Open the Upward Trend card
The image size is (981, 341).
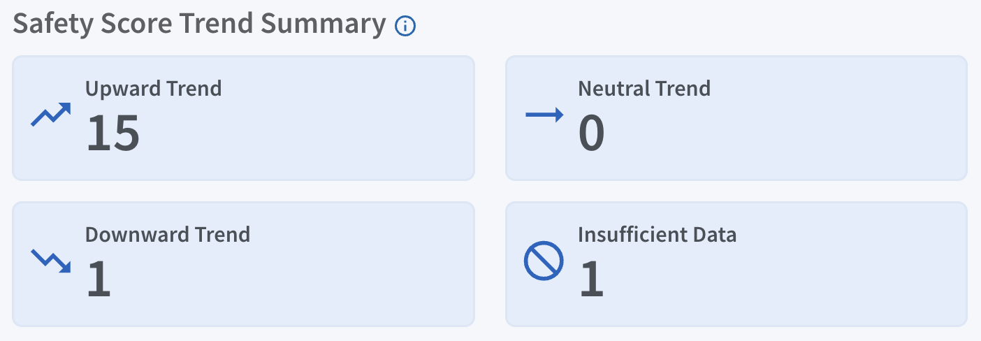244,118
